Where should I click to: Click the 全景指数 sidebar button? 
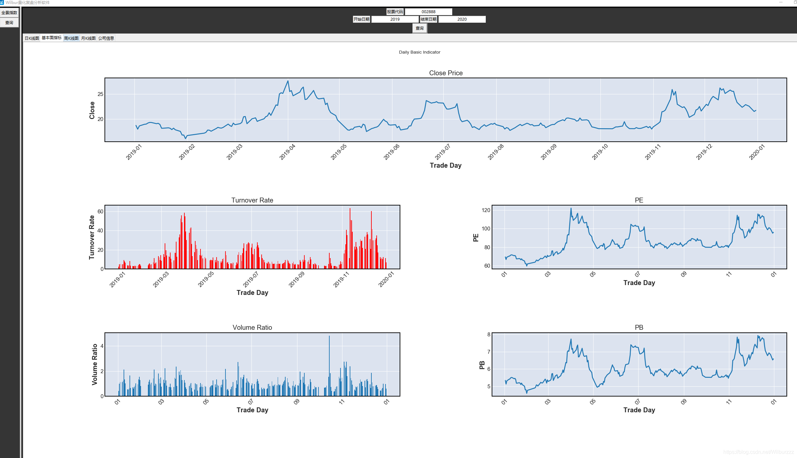[9, 12]
